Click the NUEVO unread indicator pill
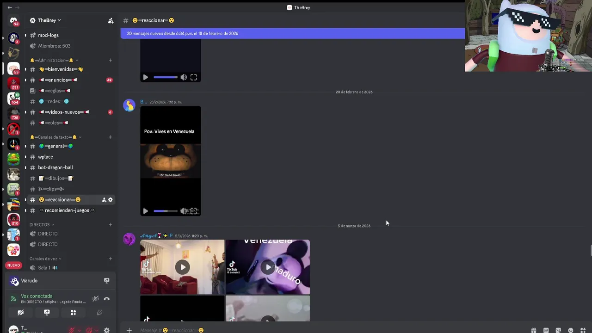The height and width of the screenshot is (333, 592). [13, 265]
